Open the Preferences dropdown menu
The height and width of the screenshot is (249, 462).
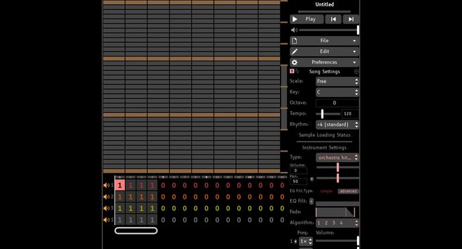324,63
